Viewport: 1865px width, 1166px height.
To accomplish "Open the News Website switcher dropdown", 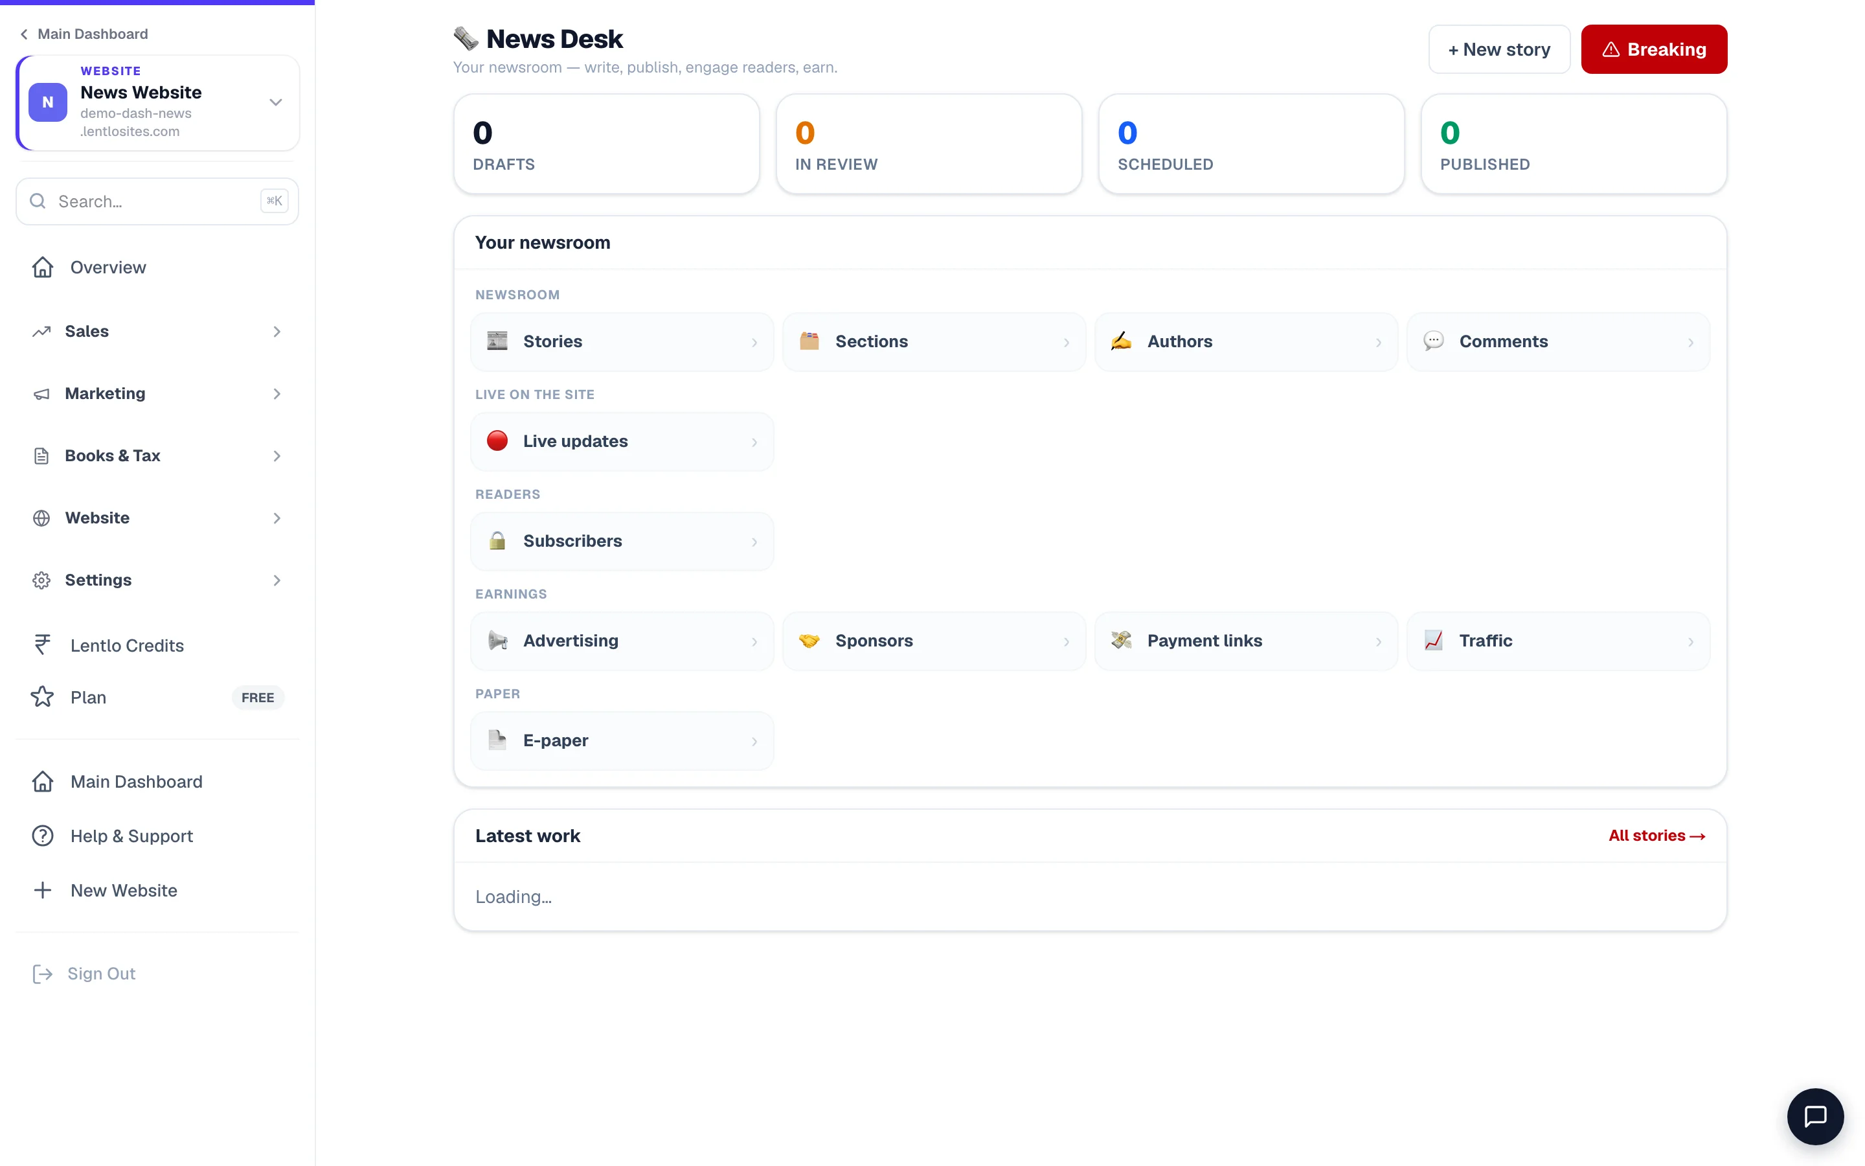I will pos(275,102).
